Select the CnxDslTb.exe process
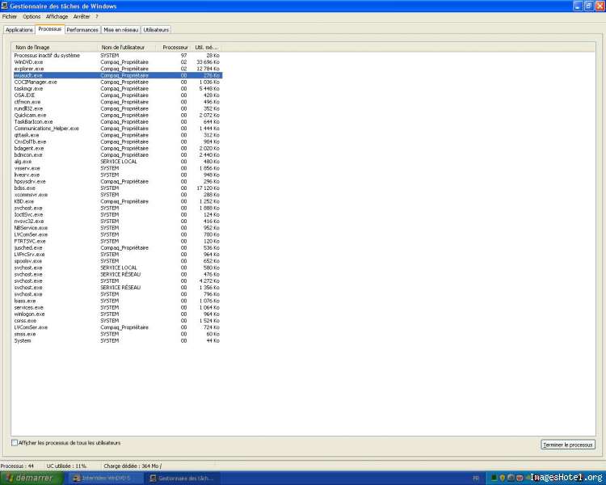 [117, 141]
